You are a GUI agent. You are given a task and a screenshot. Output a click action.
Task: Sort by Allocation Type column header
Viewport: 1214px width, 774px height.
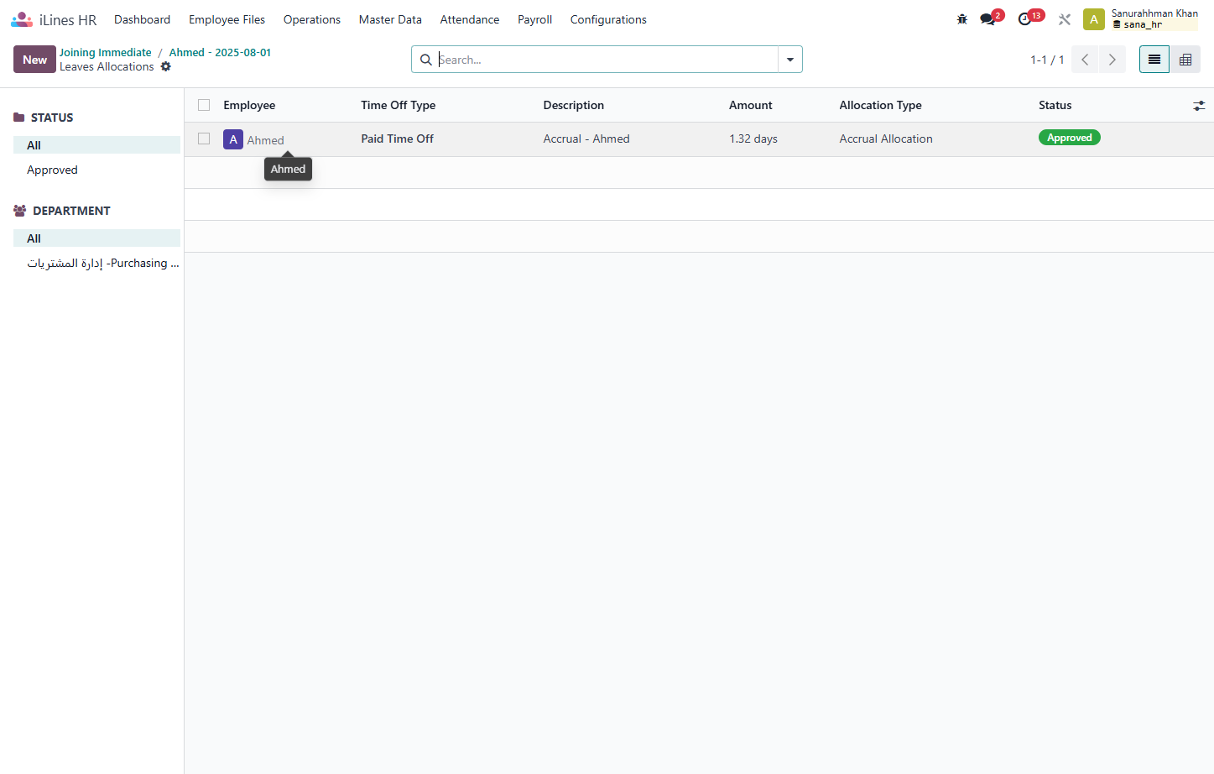[x=881, y=105]
